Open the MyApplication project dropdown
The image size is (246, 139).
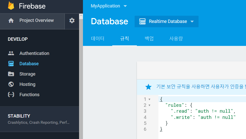pyautogui.click(x=109, y=6)
